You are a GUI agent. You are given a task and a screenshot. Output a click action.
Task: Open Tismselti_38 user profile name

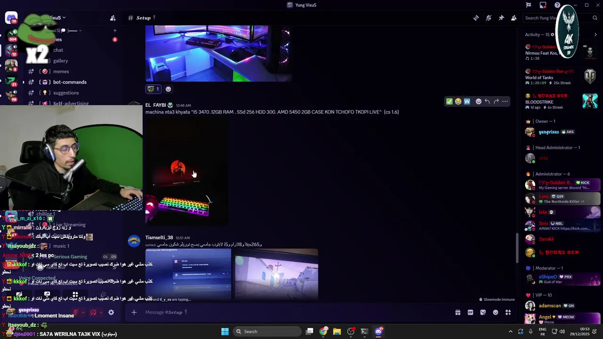(159, 238)
